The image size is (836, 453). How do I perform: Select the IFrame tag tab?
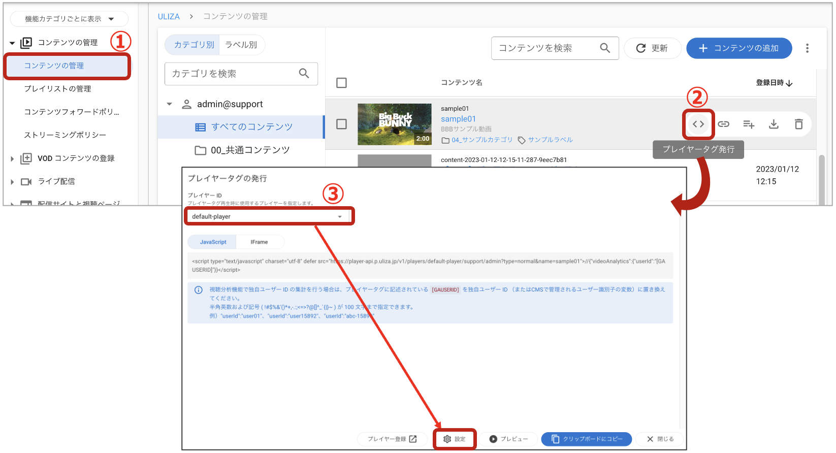(259, 242)
